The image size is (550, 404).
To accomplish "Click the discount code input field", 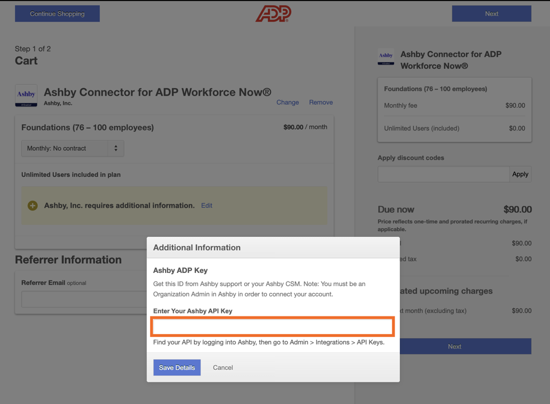I will point(443,174).
